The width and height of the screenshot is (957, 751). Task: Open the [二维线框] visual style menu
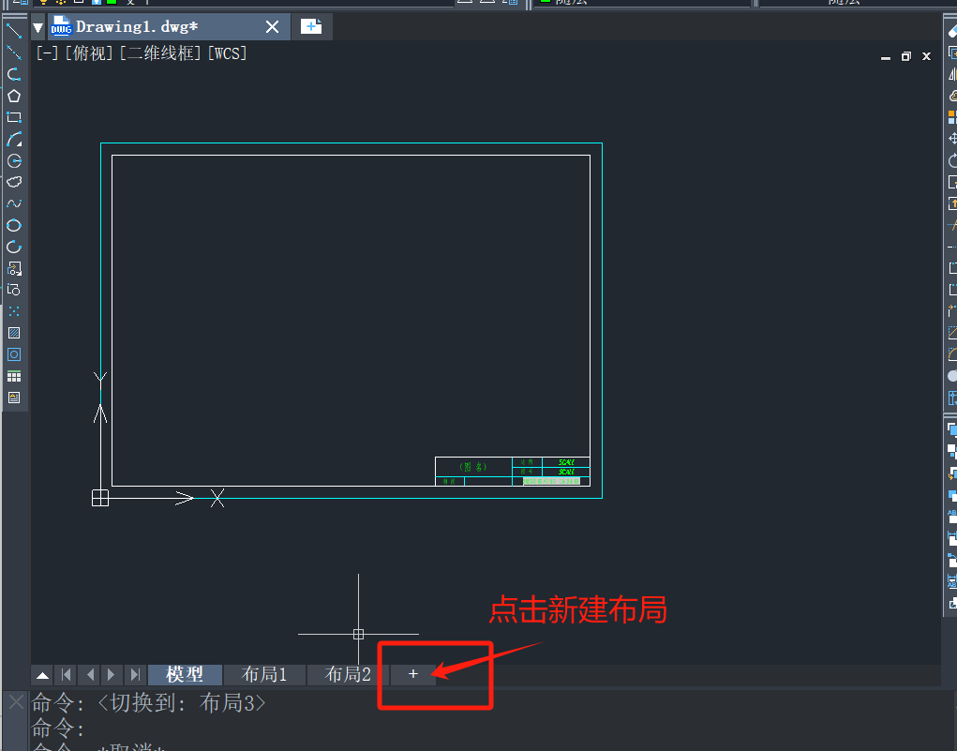click(161, 53)
